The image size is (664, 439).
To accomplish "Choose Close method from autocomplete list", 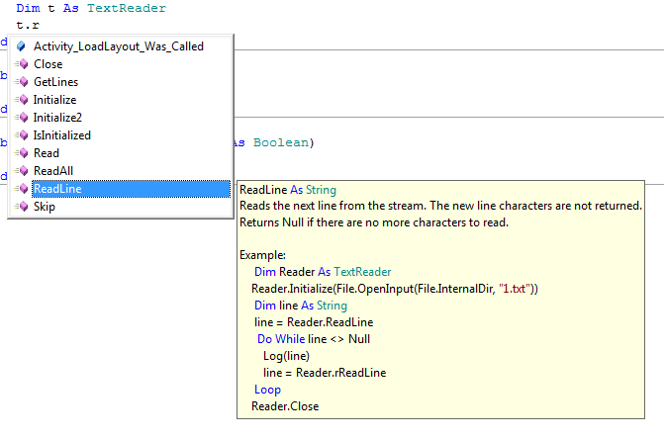I will point(47,64).
